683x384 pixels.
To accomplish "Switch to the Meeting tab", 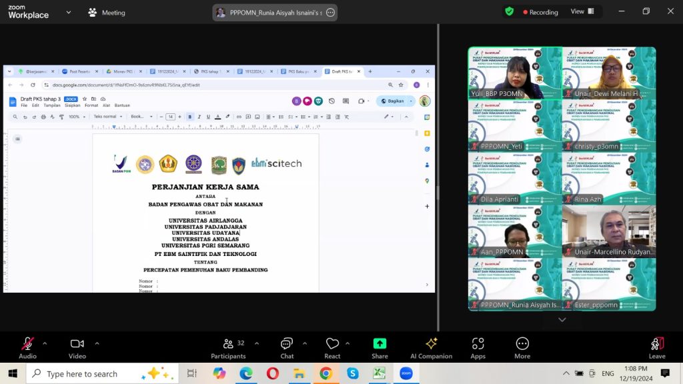I will (x=107, y=13).
